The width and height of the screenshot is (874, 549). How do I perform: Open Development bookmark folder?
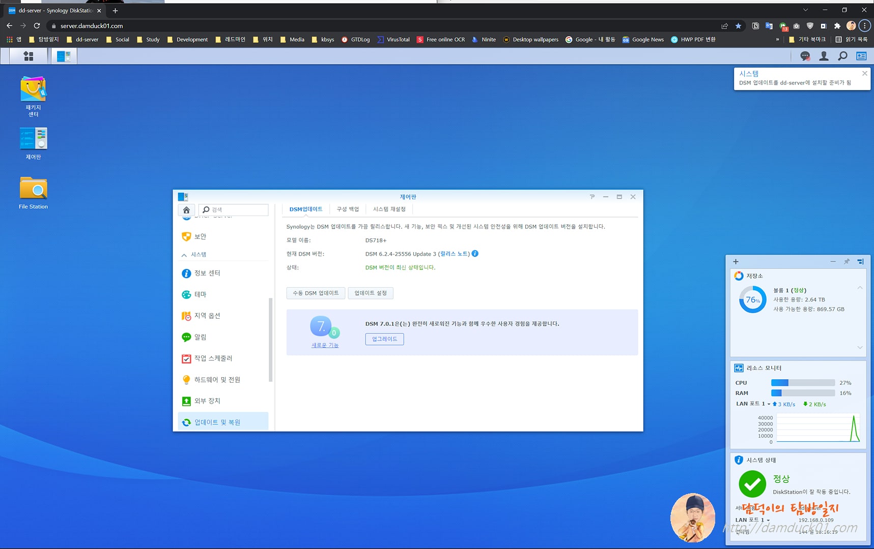coord(187,39)
